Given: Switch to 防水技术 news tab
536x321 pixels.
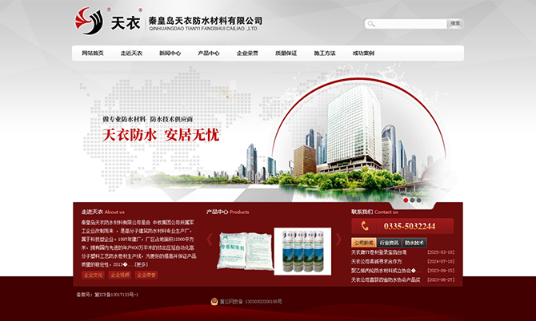Looking at the screenshot, I should pyautogui.click(x=415, y=242).
